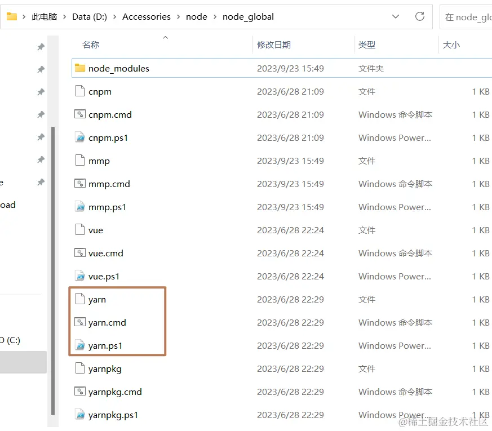
Task: Open the address bar history dropdown
Action: pyautogui.click(x=396, y=16)
